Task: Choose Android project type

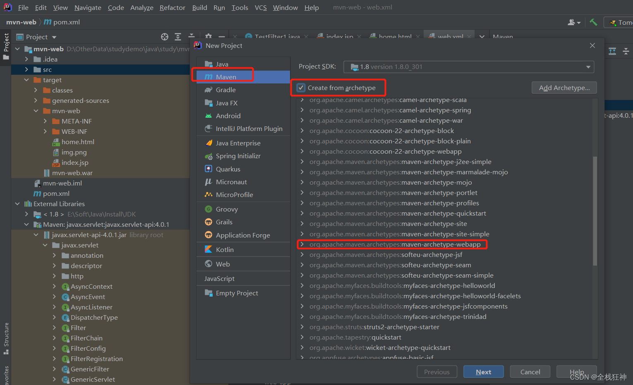Action: pos(243,116)
